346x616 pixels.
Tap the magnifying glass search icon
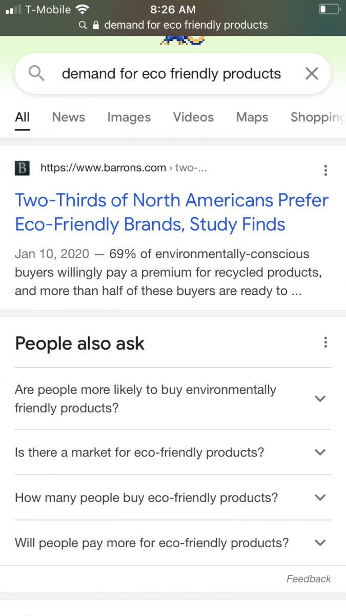pos(36,74)
